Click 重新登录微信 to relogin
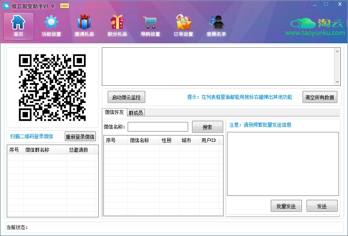 81,136
